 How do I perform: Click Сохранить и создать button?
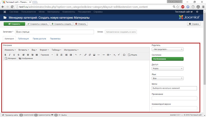(x=61, y=24)
